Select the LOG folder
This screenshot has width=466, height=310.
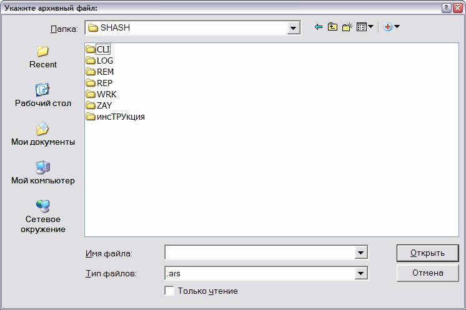point(99,61)
